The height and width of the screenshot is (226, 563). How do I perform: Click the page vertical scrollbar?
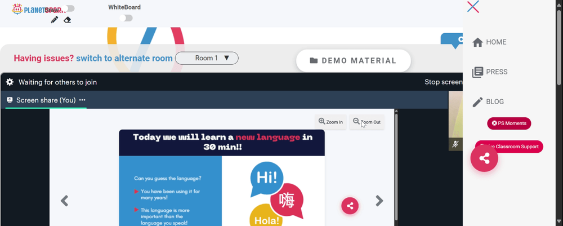coord(558,47)
